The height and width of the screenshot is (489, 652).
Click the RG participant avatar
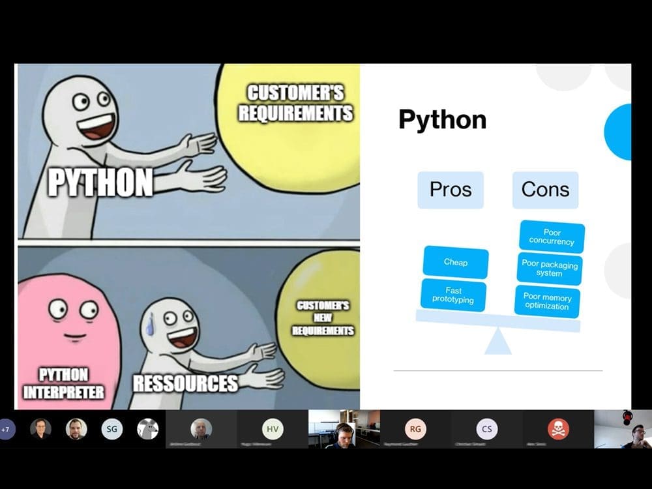[415, 428]
